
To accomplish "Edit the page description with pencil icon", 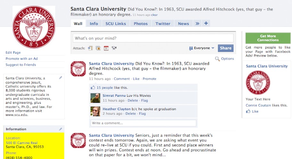I will click(61, 78).
